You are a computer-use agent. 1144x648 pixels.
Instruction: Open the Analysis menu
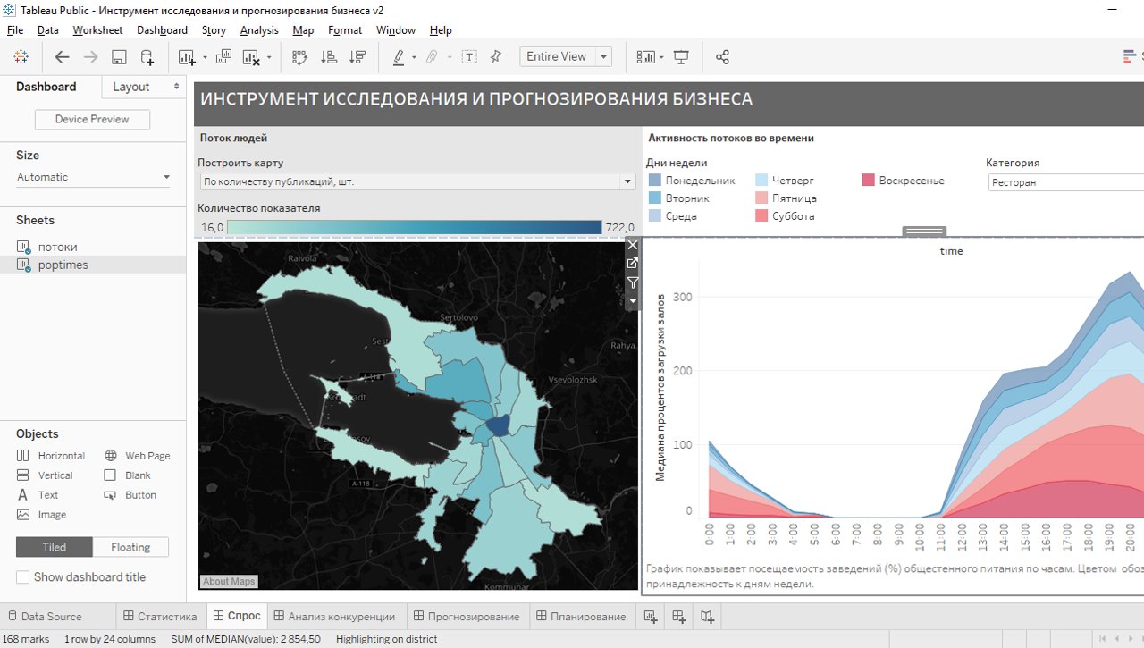click(259, 29)
